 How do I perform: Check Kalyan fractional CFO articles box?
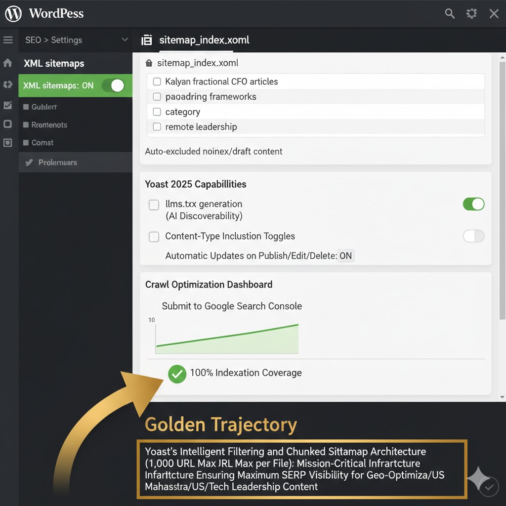(157, 82)
